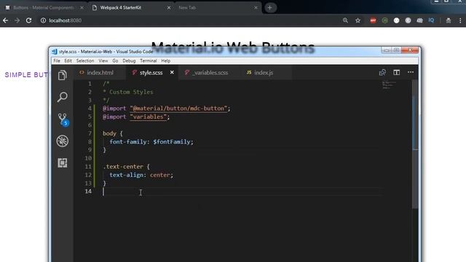Split the editor with split icon
This screenshot has height=262, width=466.
(x=396, y=72)
